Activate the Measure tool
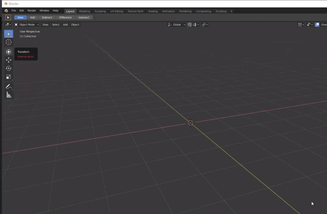Screen dimensions: 327x214 click(9, 95)
